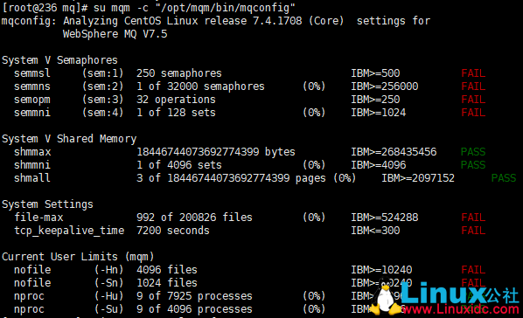Click the "IBM<=300" requirement
The width and height of the screenshot is (523, 318).
coord(375,231)
